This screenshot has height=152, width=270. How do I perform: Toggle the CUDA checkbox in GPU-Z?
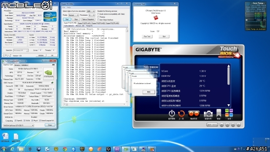click(24, 121)
